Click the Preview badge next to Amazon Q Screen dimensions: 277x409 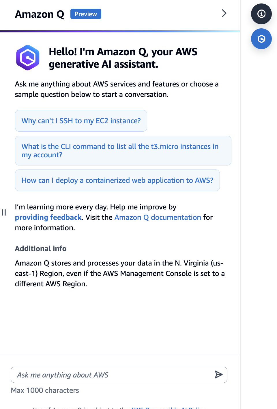tap(86, 14)
